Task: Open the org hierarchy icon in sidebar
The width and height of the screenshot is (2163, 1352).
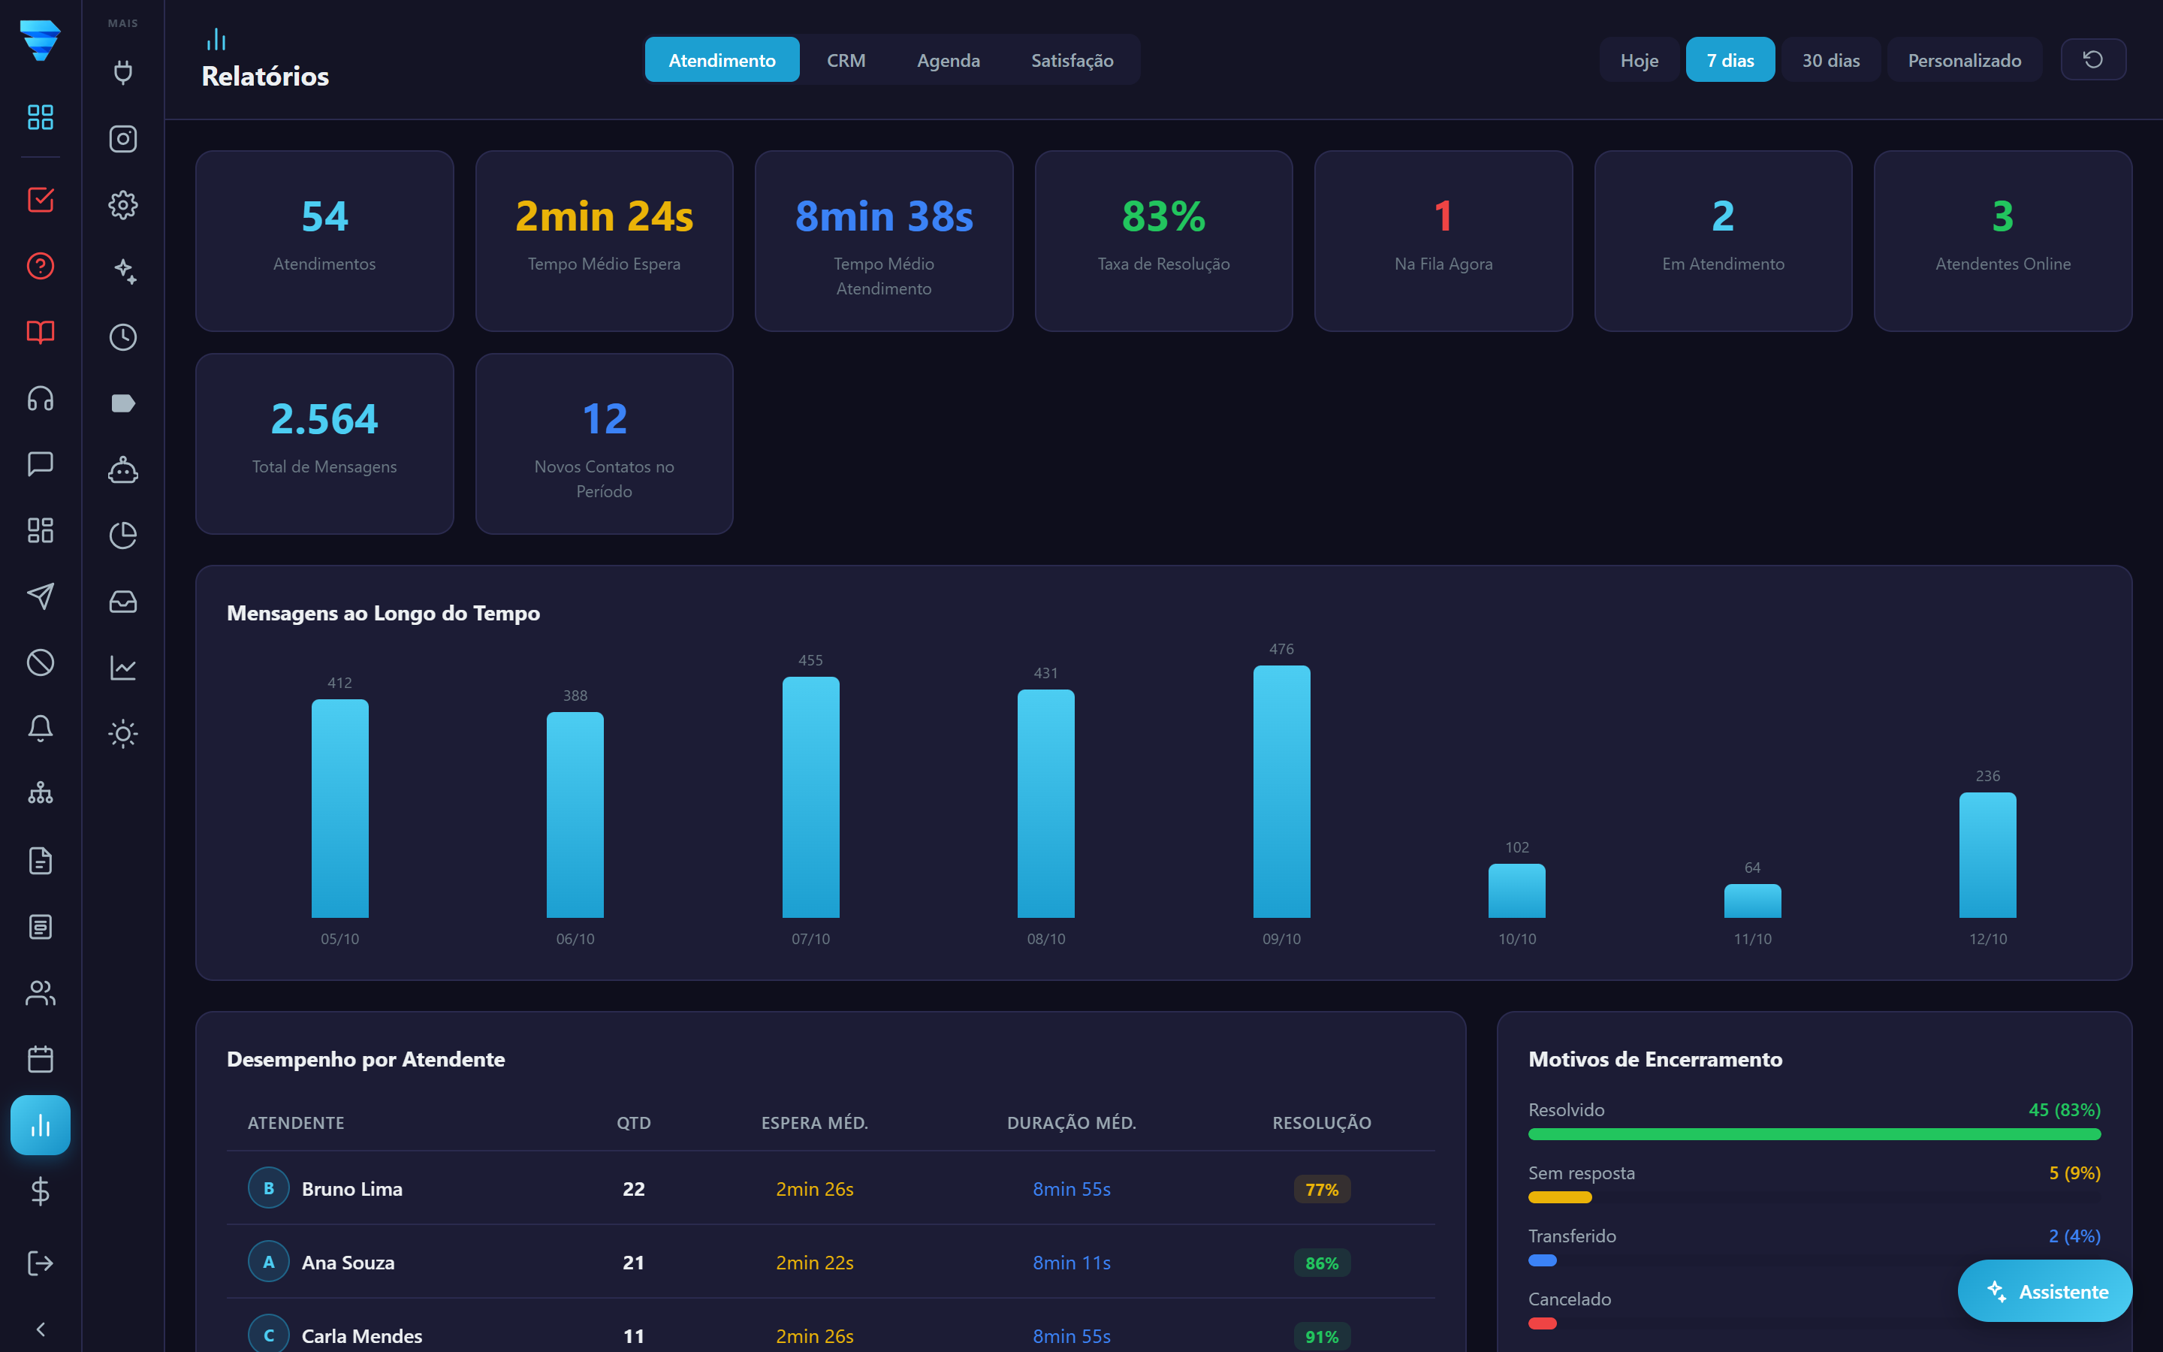Action: pos(41,795)
